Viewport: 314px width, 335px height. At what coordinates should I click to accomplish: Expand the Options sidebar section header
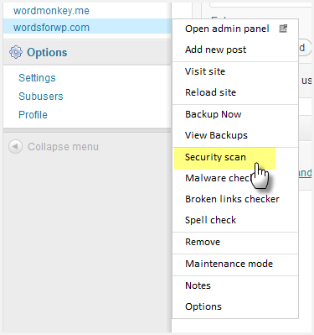[x=87, y=52]
